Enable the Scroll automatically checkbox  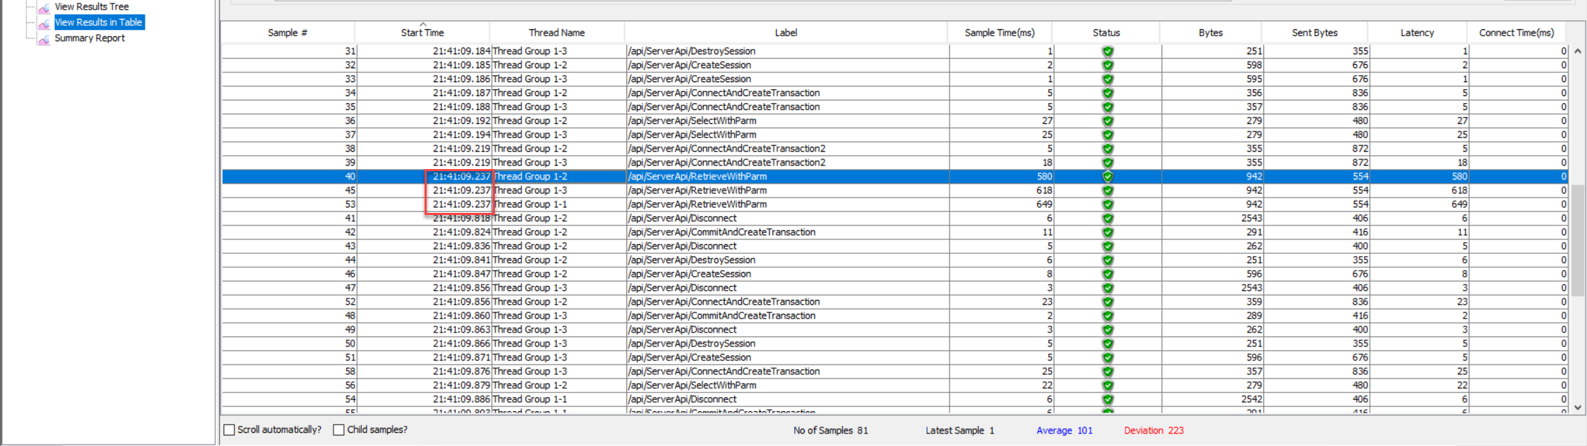click(x=229, y=430)
